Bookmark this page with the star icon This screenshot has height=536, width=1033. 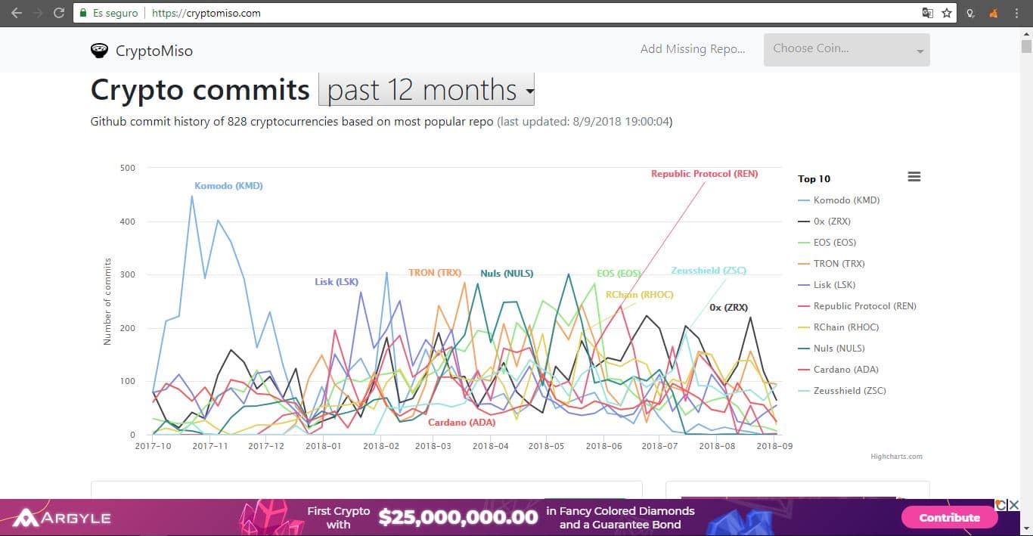point(947,13)
